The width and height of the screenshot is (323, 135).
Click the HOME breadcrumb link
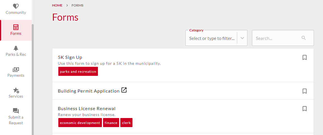click(x=57, y=5)
